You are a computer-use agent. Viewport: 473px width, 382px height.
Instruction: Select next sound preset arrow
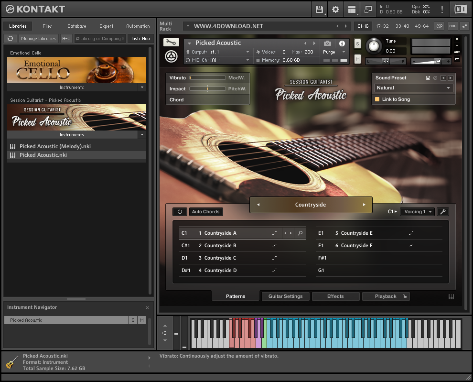(x=451, y=78)
